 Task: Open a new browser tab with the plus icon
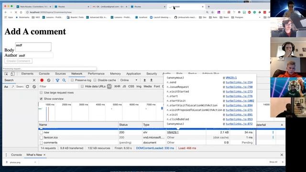[208, 7]
